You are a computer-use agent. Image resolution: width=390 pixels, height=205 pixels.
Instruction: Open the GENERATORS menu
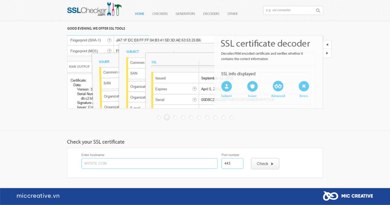[185, 14]
